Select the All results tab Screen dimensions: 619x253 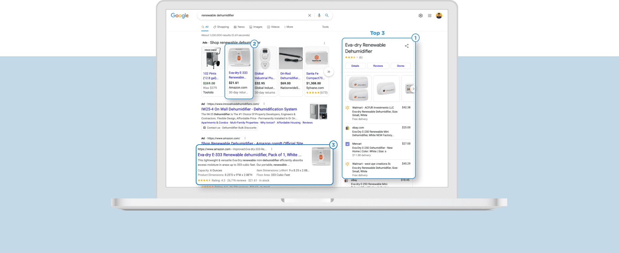point(205,27)
